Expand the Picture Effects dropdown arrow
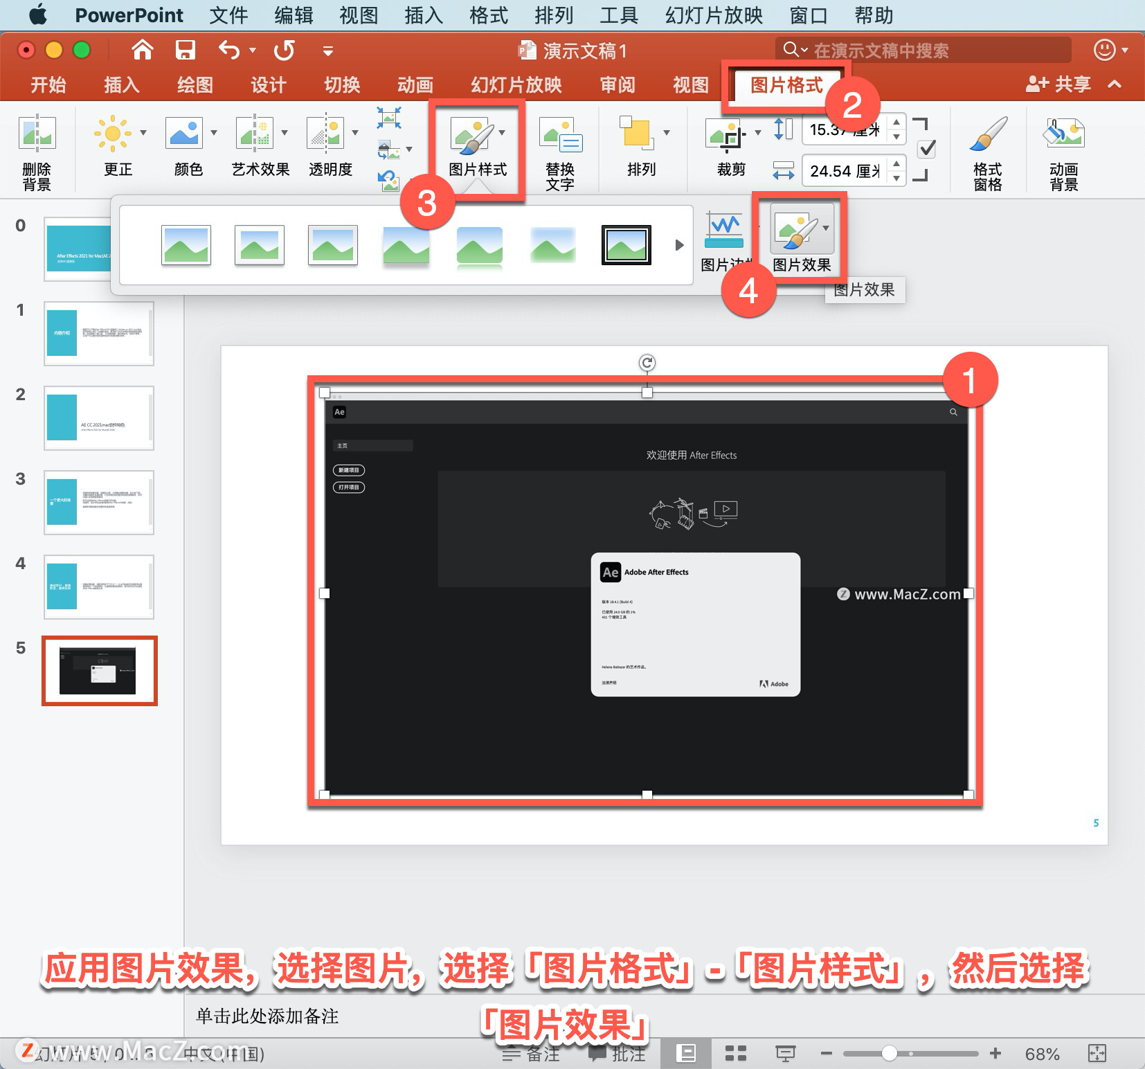Viewport: 1145px width, 1069px height. [826, 228]
